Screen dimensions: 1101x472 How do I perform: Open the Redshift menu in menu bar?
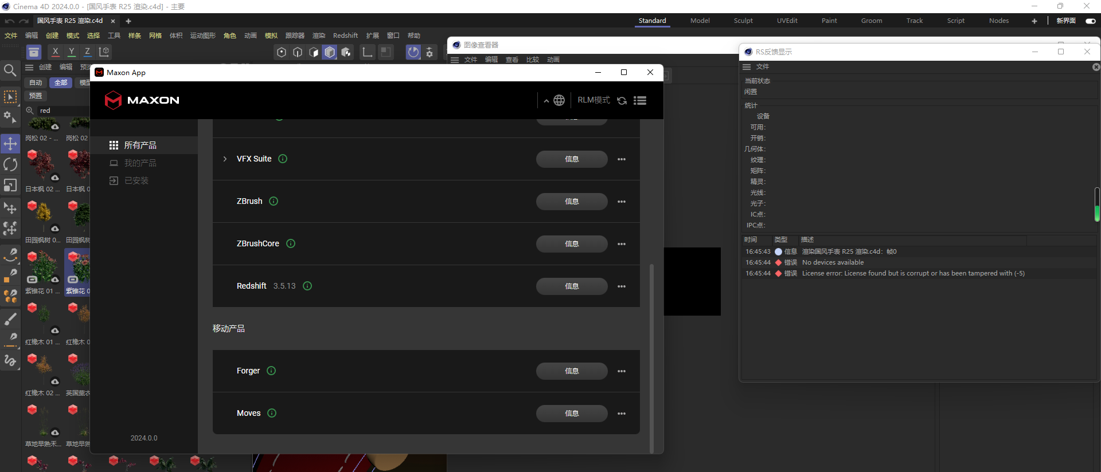[x=345, y=36]
